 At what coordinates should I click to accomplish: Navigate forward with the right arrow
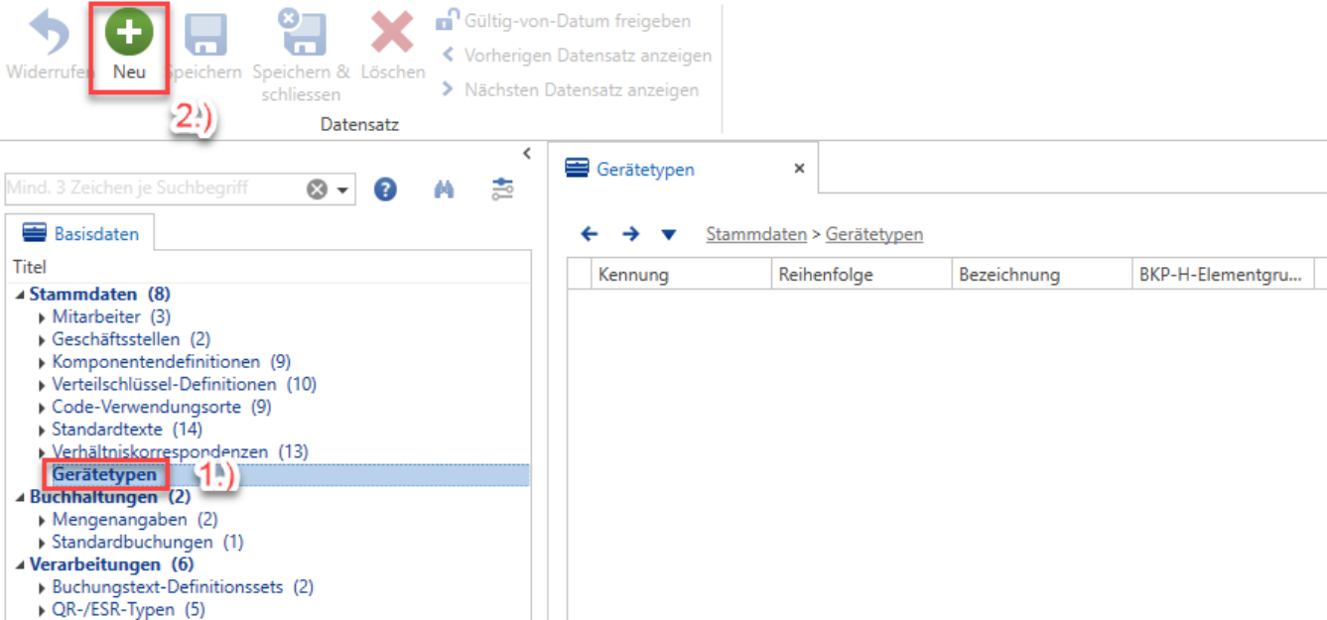click(630, 234)
